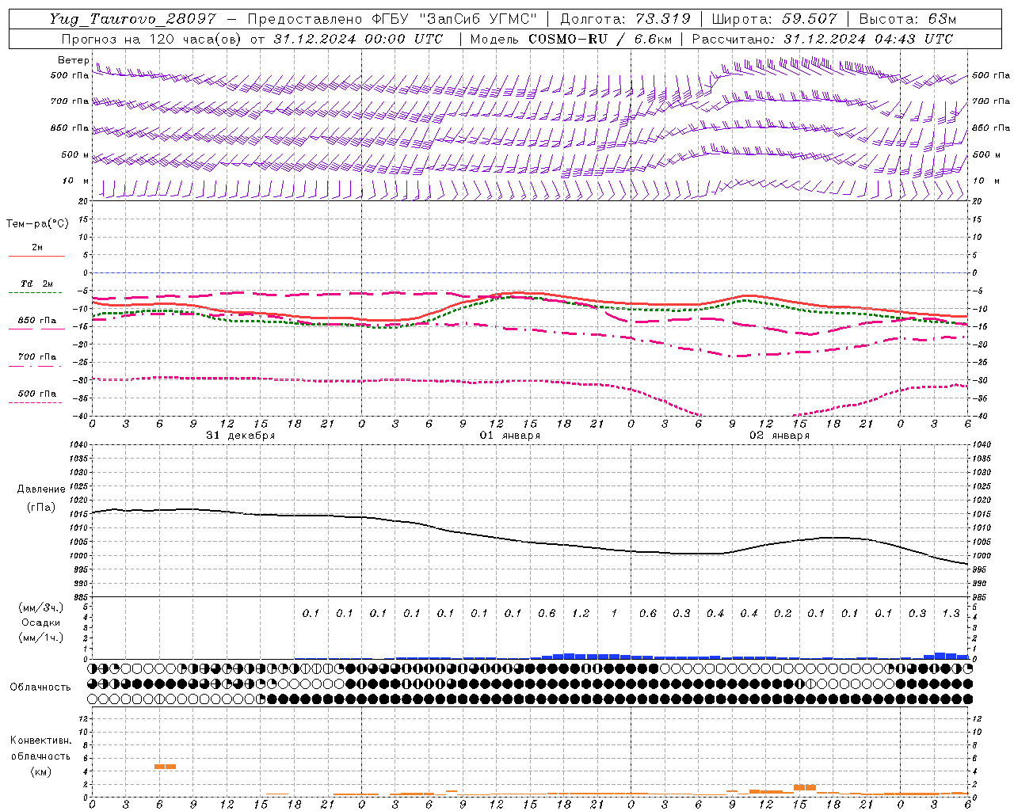Click the Рассчитано: 31.12.2024 04:43 UTC text
1014x811 pixels.
[822, 39]
